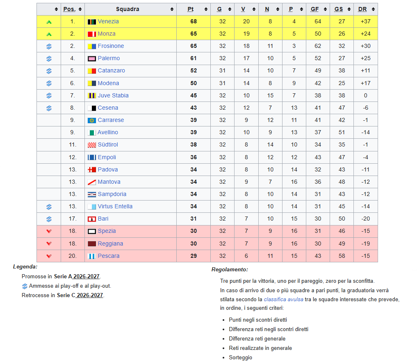Click the Catanzaro flag icon
417x363 pixels.
[92, 71]
